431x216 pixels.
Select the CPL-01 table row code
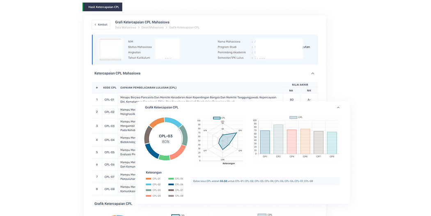(x=110, y=100)
